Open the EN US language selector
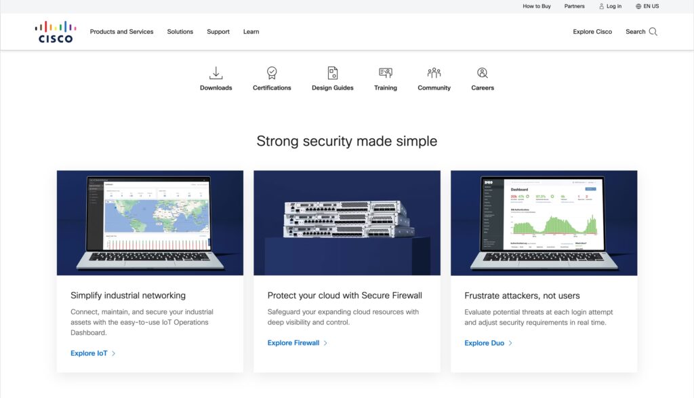694x398 pixels. (647, 6)
